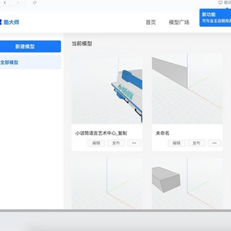Click the 未命名 model title
Screen dimensions: 231x231
tap(162, 133)
